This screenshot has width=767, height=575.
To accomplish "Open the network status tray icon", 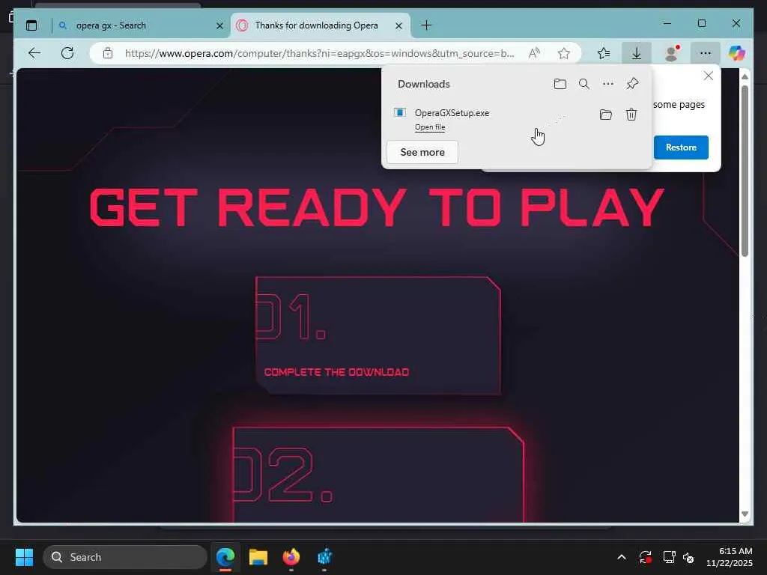I will coord(669,557).
